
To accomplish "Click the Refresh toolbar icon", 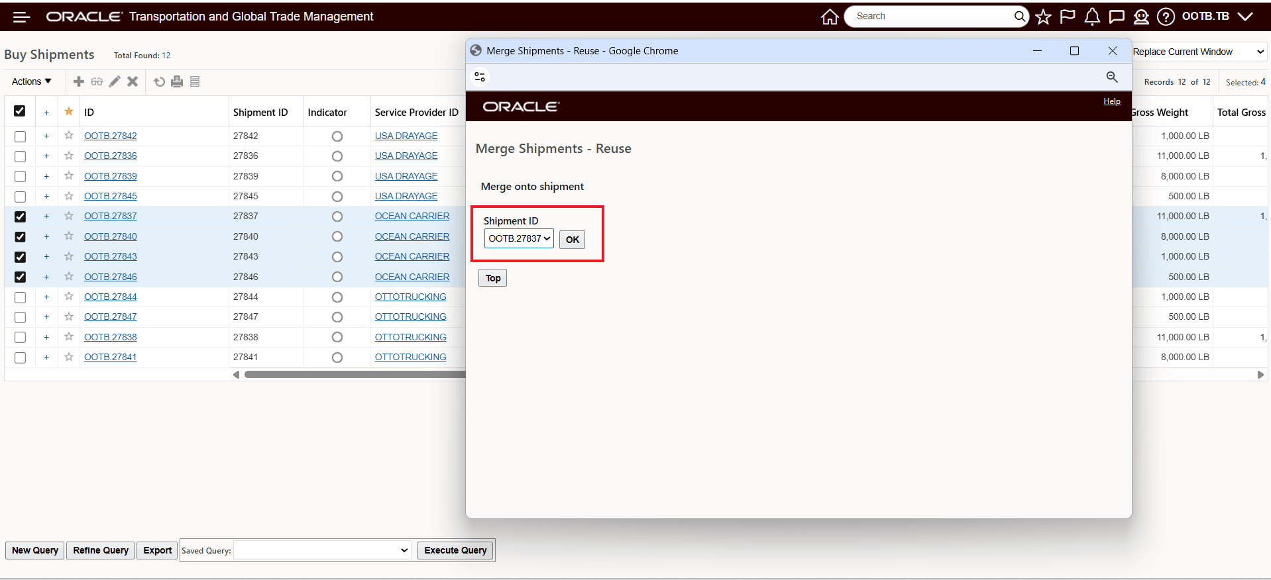I will tap(159, 81).
